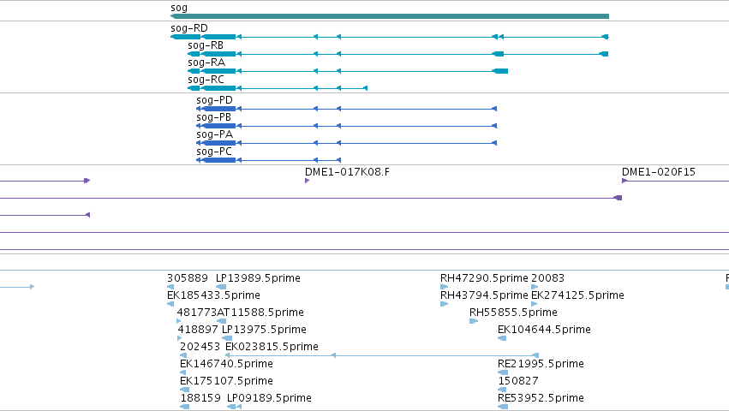
Task: Select the sog-PC protein label
Action: point(214,152)
